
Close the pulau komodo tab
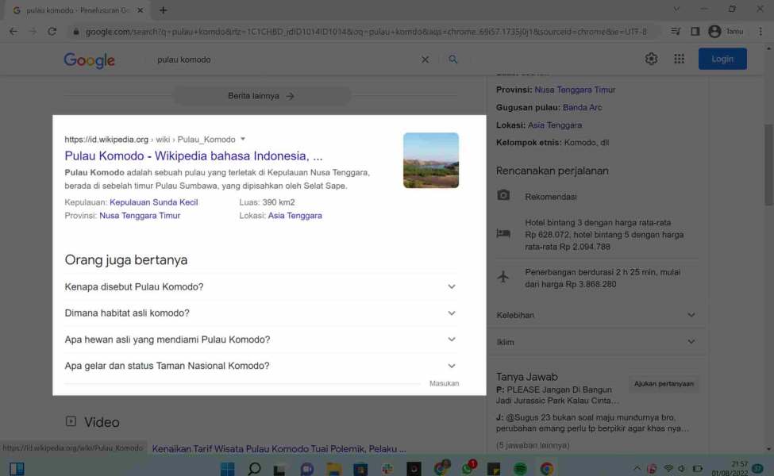coord(141,10)
